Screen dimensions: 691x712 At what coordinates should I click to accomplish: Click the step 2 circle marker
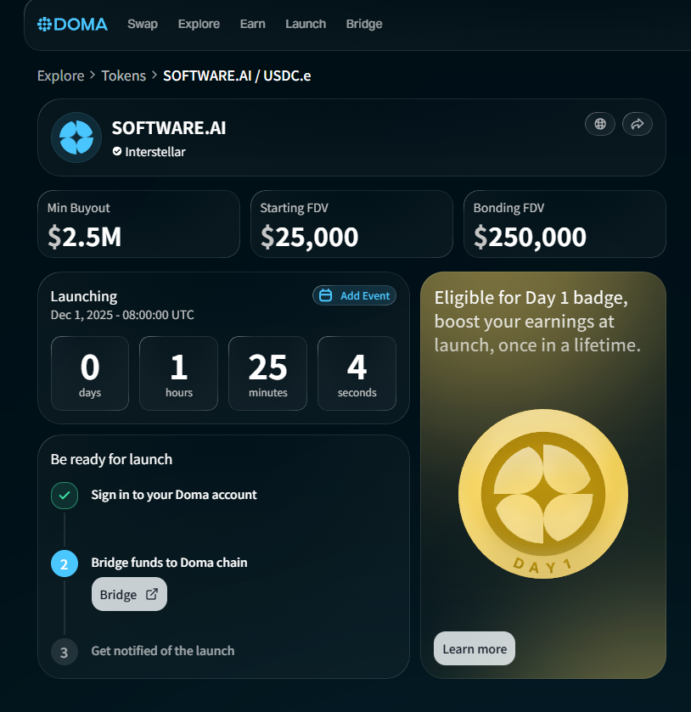coord(65,563)
